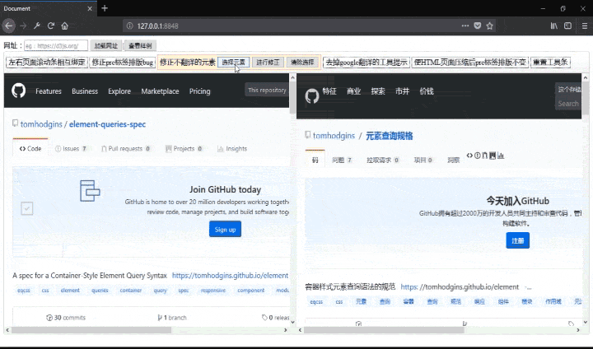The width and height of the screenshot is (593, 349).
Task: Bookmark this page with the star icon
Action: click(x=490, y=26)
